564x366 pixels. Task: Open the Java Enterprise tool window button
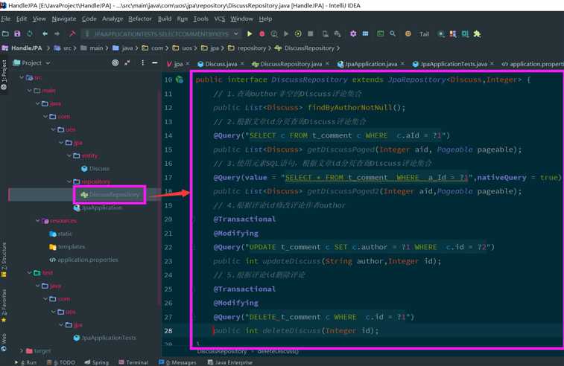pyautogui.click(x=230, y=362)
